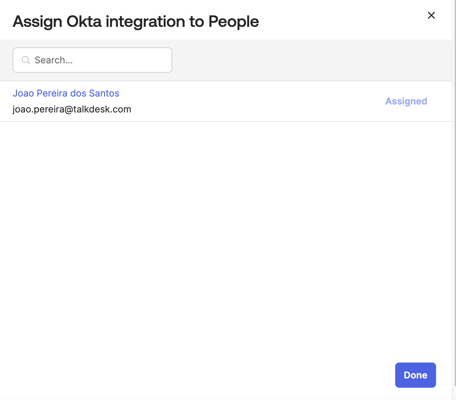
Task: Click the Assigned status for Joao Pereira
Action: (x=406, y=101)
